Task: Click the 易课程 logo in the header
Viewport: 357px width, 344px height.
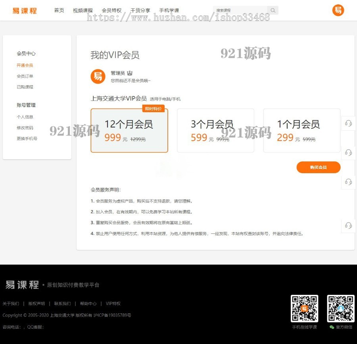Action: point(25,11)
